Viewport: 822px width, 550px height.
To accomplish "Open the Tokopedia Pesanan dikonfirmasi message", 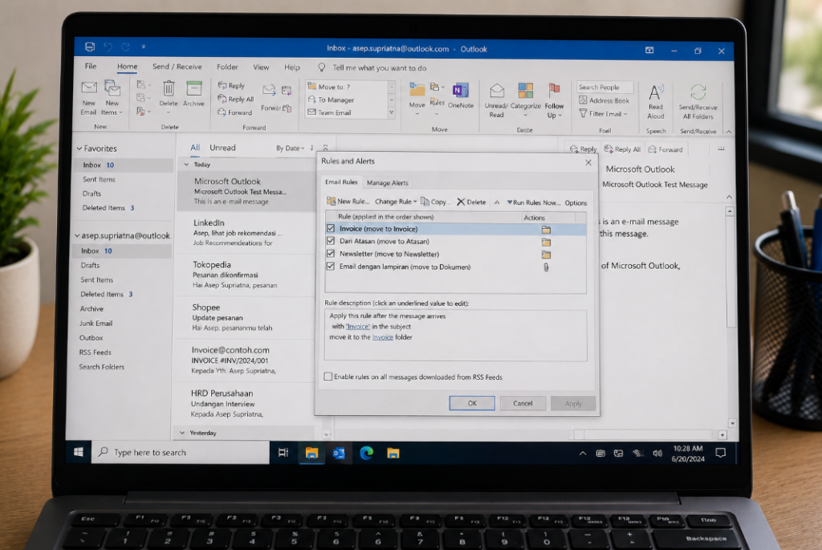I will (x=246, y=275).
